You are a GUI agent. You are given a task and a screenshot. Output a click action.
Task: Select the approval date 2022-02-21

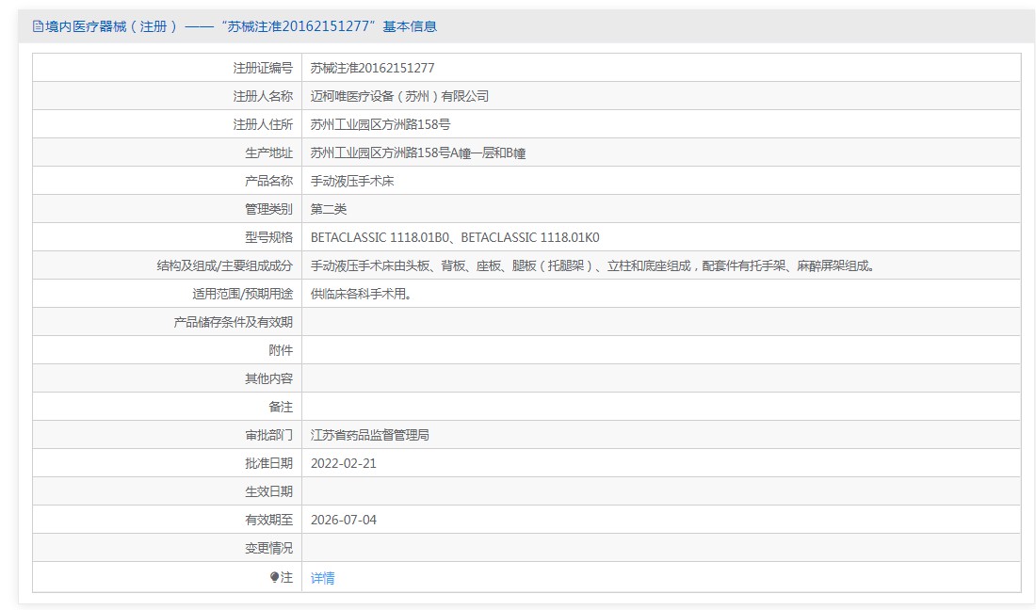(344, 463)
